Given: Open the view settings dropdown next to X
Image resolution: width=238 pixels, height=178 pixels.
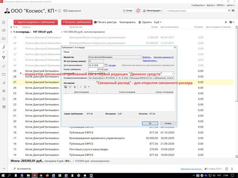Looking at the screenshot, I should (232, 22).
